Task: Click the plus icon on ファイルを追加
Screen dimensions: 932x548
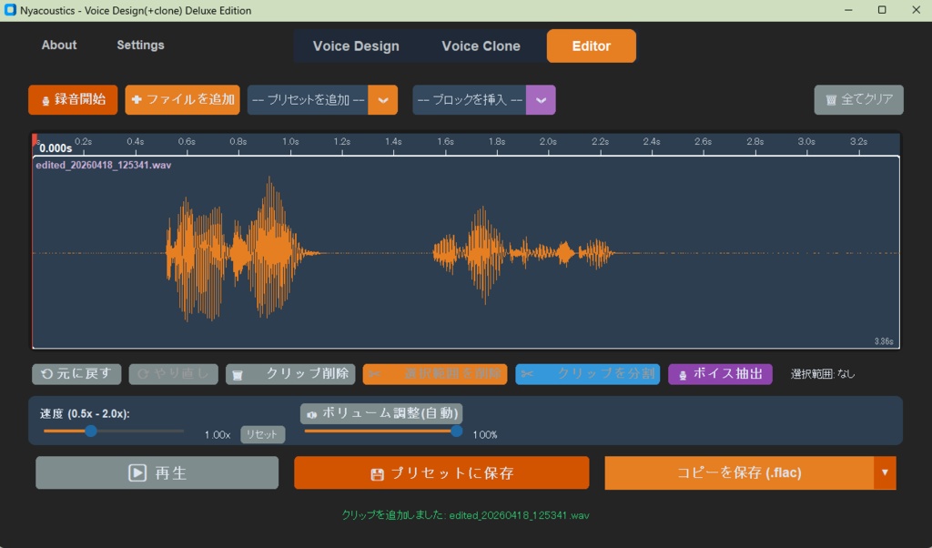Action: pyautogui.click(x=135, y=100)
